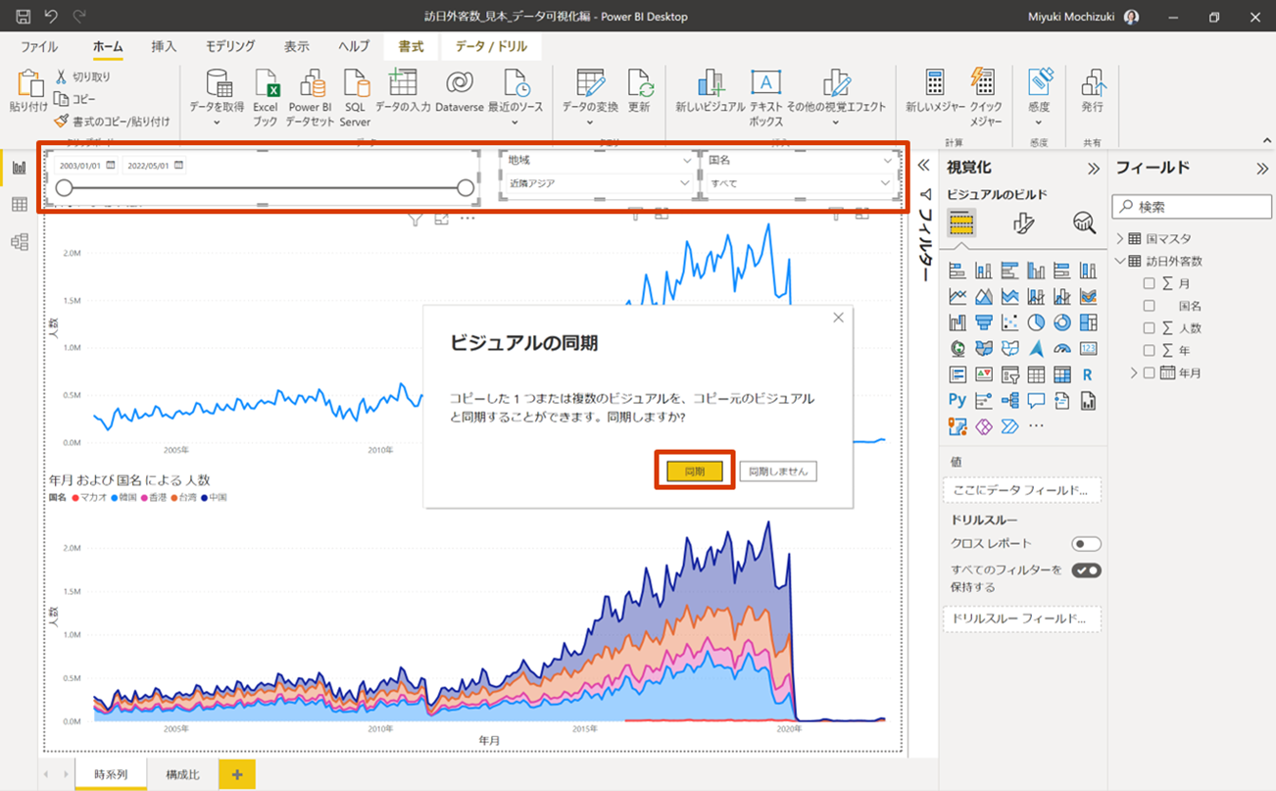Collapse the 訪日外客数 table

[1120, 261]
